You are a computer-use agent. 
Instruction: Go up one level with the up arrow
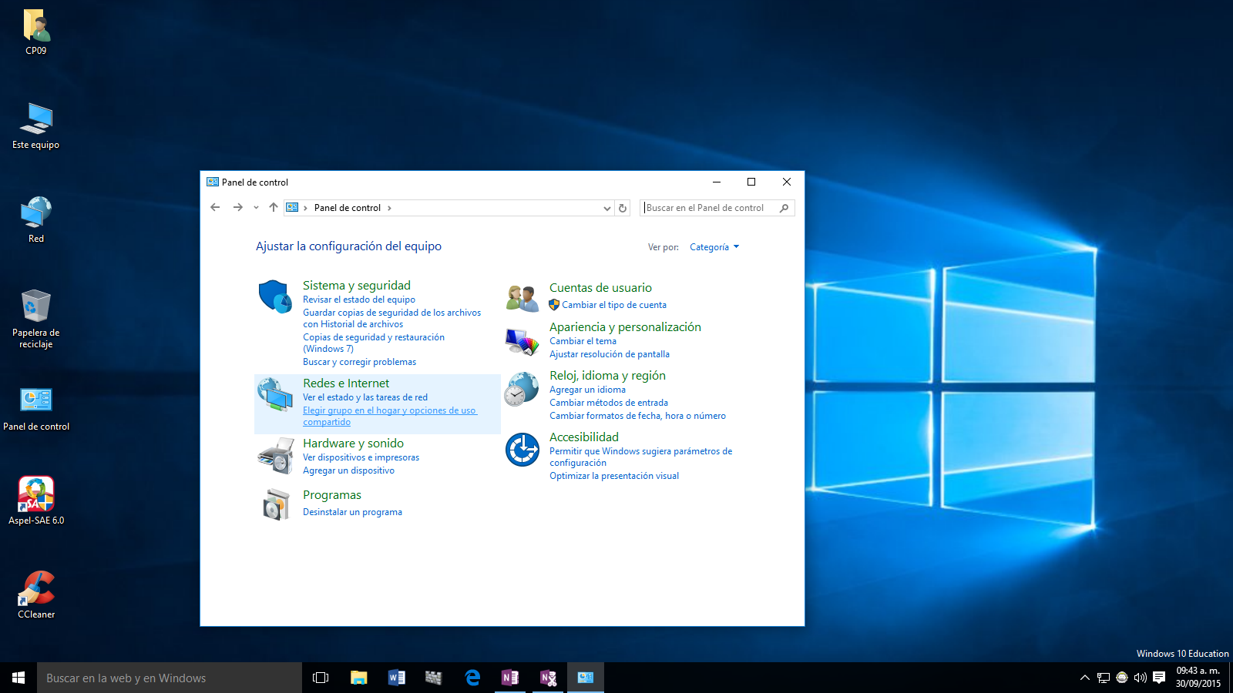(x=273, y=207)
